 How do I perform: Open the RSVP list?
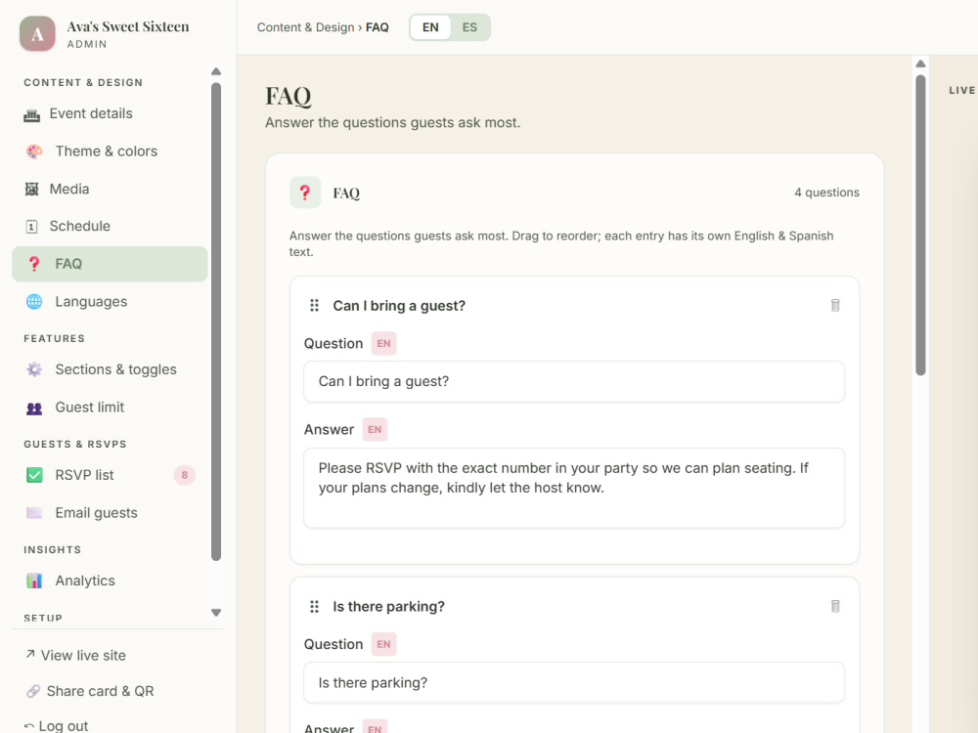[x=110, y=475]
